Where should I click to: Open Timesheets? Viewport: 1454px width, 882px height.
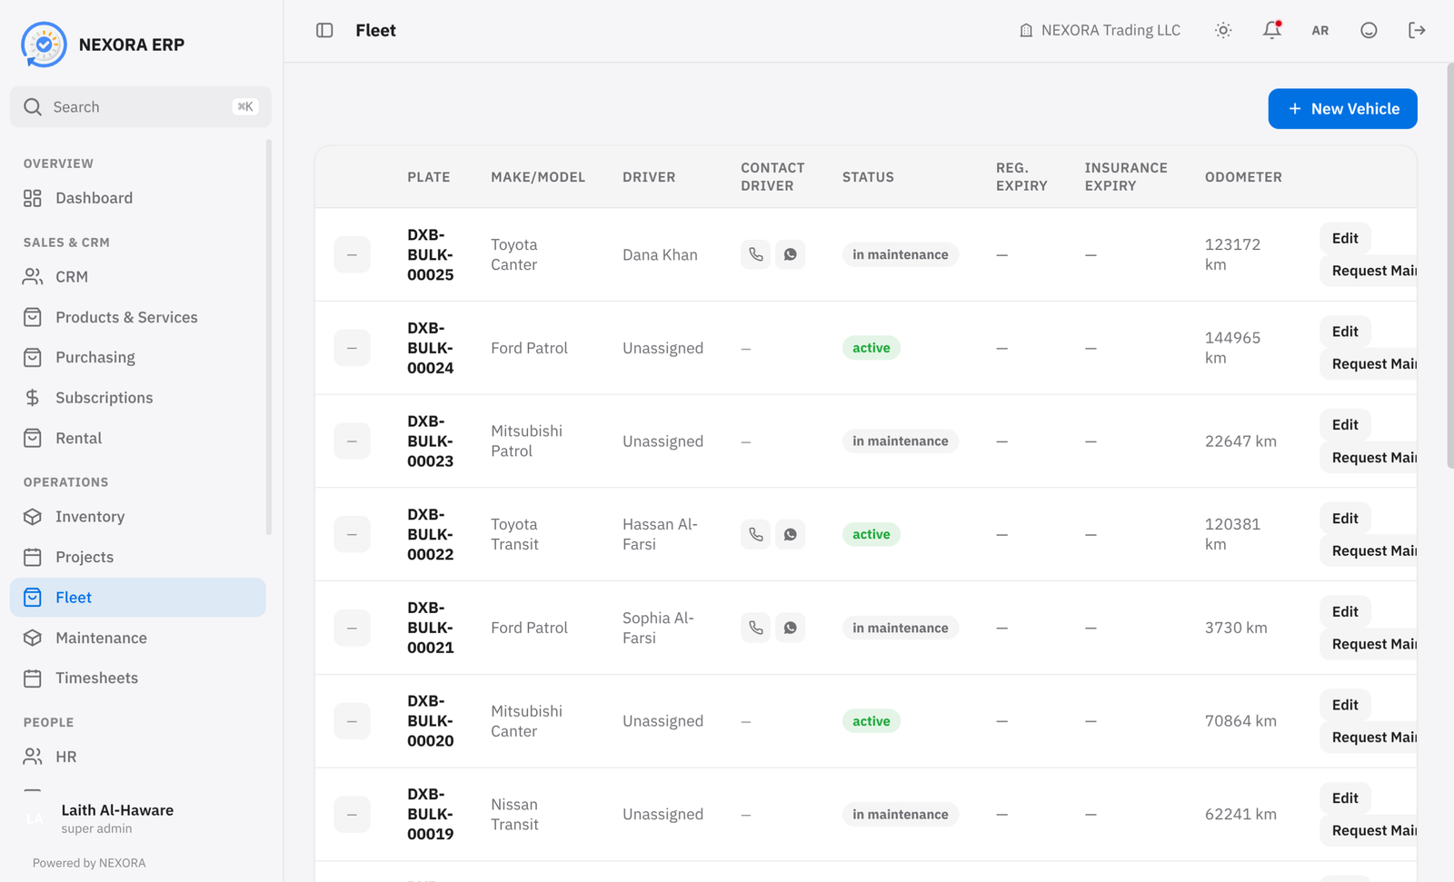(138, 678)
